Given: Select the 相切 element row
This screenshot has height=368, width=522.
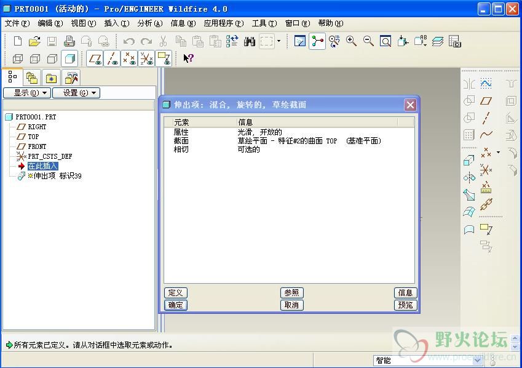Looking at the screenshot, I should (289, 150).
